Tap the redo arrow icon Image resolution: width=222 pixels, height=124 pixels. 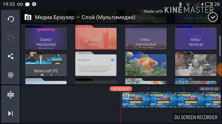pos(11,38)
